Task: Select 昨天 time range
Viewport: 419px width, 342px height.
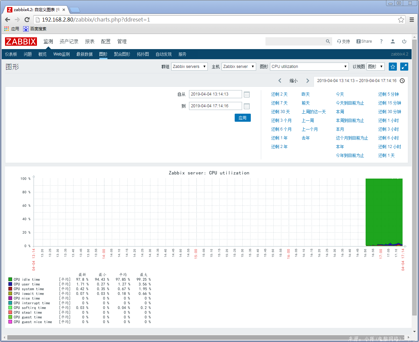Action: tap(306, 94)
